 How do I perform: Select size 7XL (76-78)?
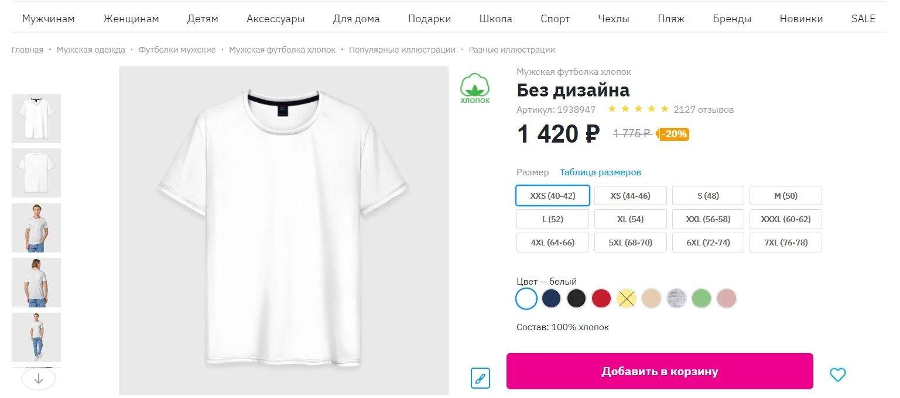tap(786, 243)
